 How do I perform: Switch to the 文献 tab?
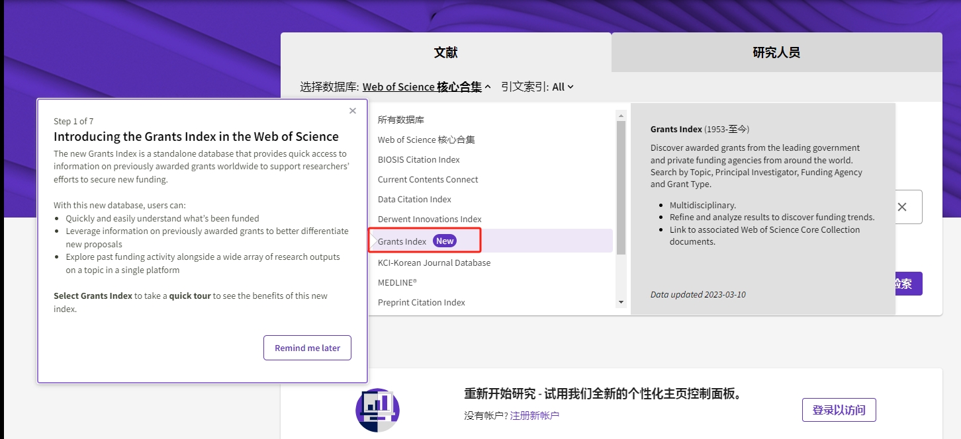click(446, 52)
